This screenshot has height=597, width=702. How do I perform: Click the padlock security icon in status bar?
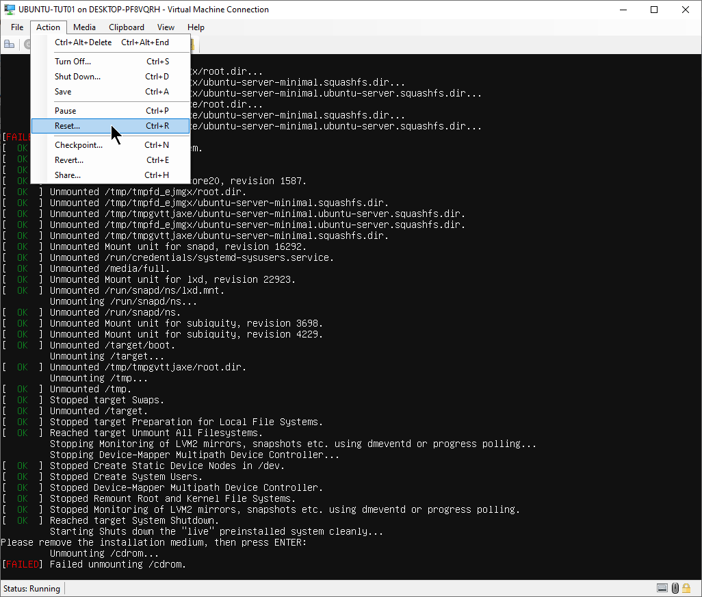point(686,587)
